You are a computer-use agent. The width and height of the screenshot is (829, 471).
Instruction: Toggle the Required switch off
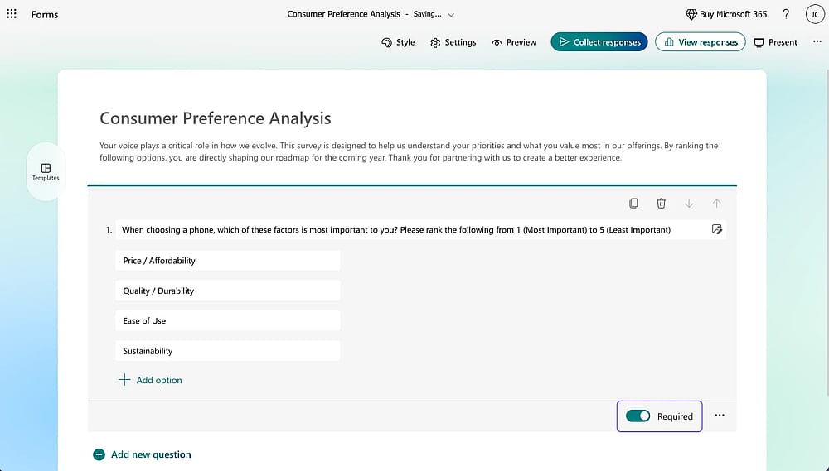638,416
